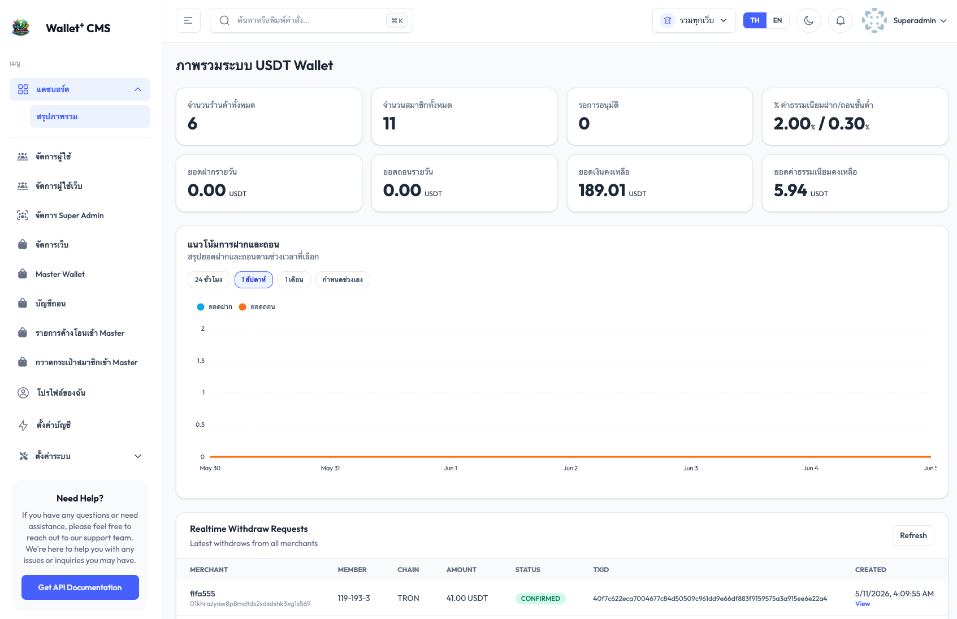The height and width of the screenshot is (619, 957).
Task: Click the member 119-193-3 cell
Action: click(x=354, y=598)
